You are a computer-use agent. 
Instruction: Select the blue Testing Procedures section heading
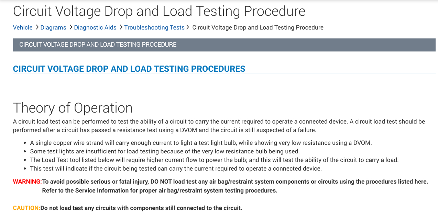(x=129, y=69)
